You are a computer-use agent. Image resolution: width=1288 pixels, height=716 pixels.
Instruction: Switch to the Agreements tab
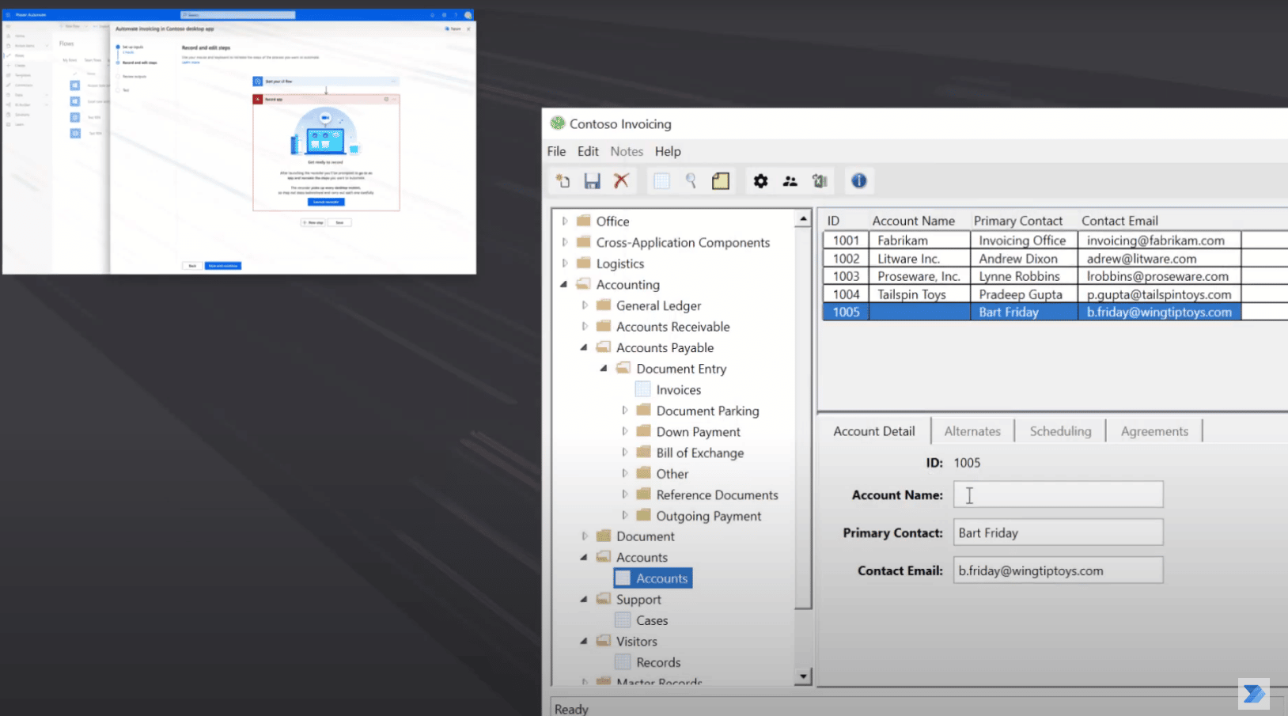(1154, 431)
